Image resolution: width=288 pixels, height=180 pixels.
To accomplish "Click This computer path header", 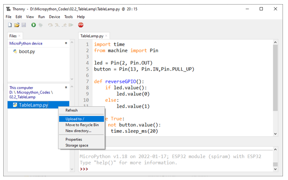I will pos(31,93).
